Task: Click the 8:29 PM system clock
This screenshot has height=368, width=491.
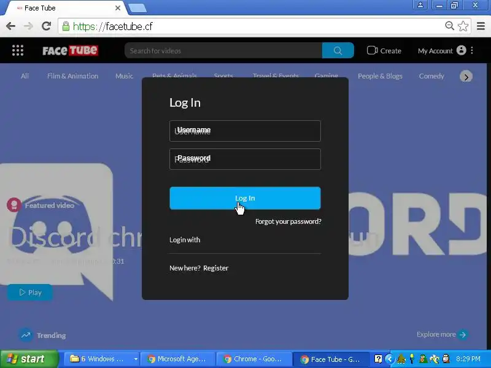Action: pyautogui.click(x=468, y=359)
